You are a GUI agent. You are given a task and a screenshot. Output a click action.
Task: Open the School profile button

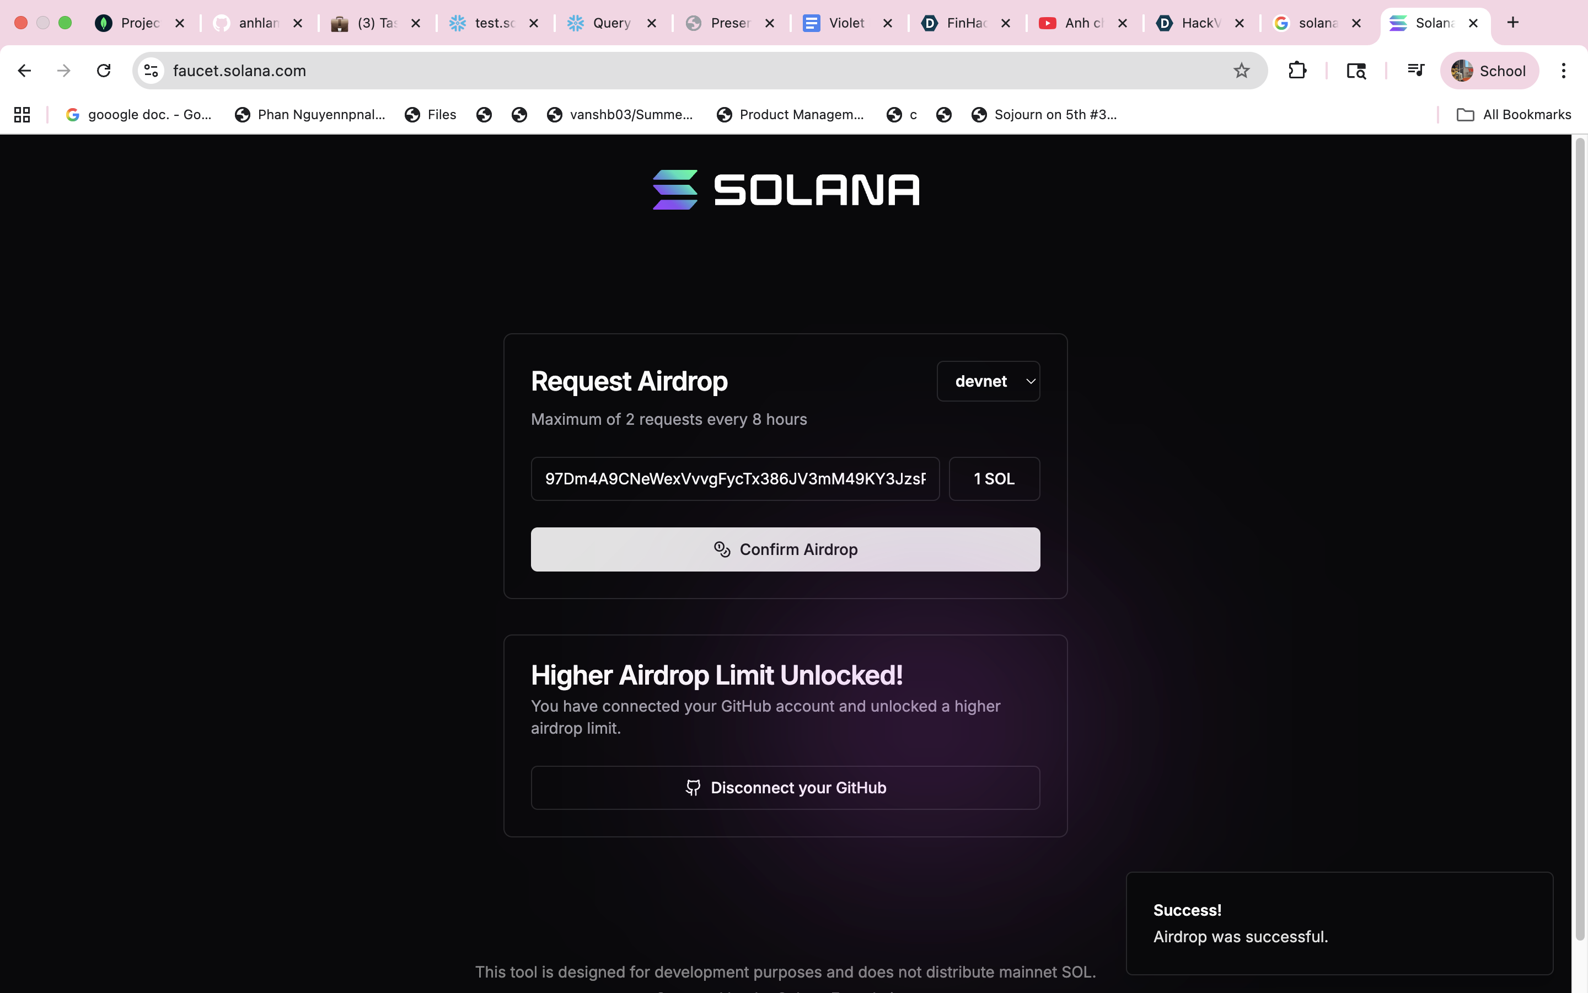pyautogui.click(x=1489, y=70)
